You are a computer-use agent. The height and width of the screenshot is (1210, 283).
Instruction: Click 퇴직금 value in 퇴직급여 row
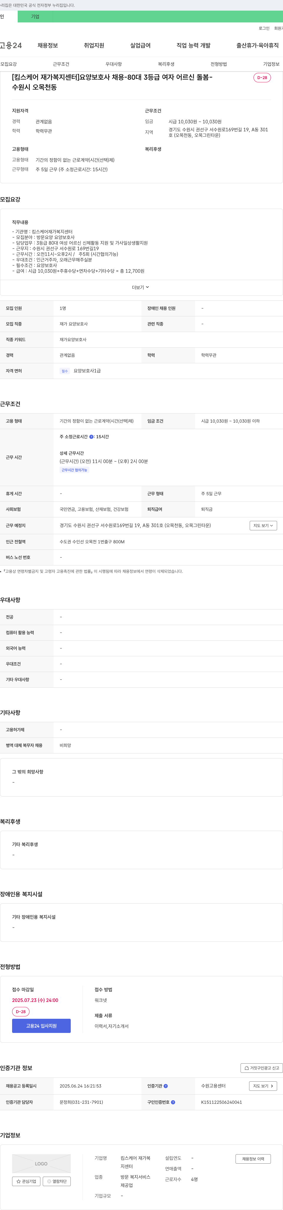point(207,509)
